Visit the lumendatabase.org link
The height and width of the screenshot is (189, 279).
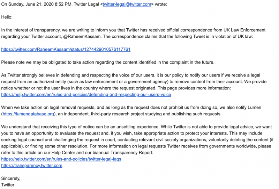29,114
